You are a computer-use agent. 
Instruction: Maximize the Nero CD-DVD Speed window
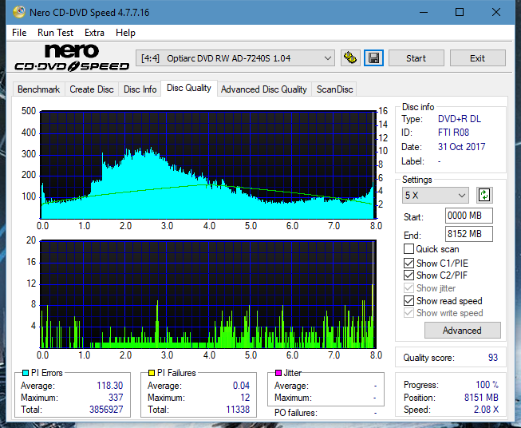click(460, 12)
